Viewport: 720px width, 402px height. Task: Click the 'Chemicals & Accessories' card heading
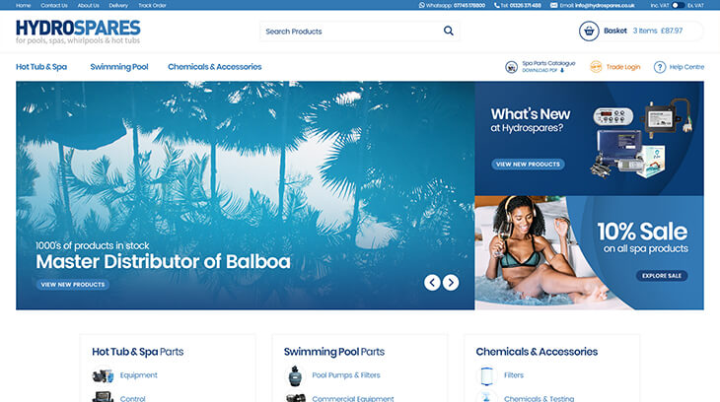(x=537, y=352)
